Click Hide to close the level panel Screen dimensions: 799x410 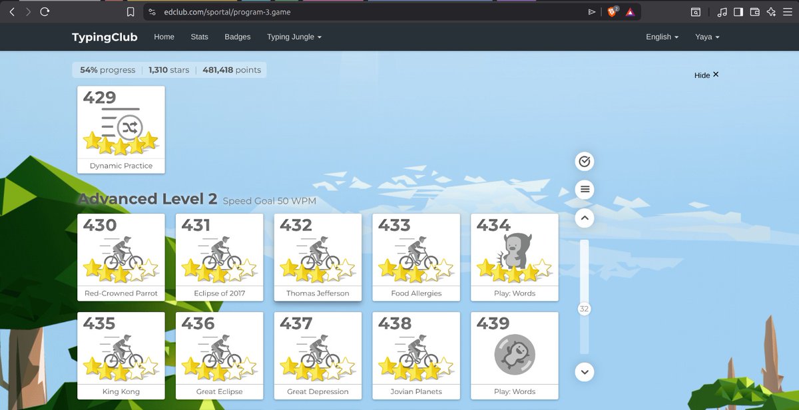706,75
